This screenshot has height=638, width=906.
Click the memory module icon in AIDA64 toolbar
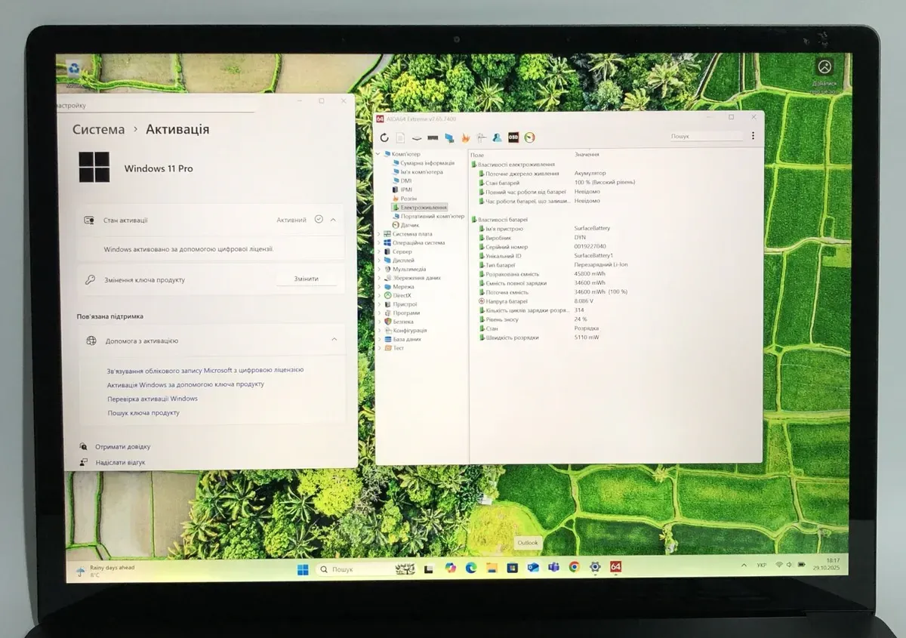[x=433, y=137]
